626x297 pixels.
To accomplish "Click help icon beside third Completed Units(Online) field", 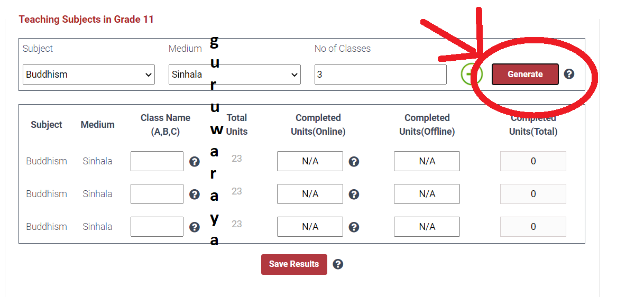I will (354, 227).
